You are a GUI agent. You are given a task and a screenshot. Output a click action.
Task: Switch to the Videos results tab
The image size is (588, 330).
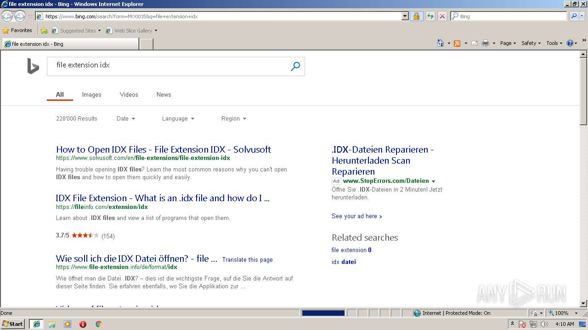pos(129,94)
